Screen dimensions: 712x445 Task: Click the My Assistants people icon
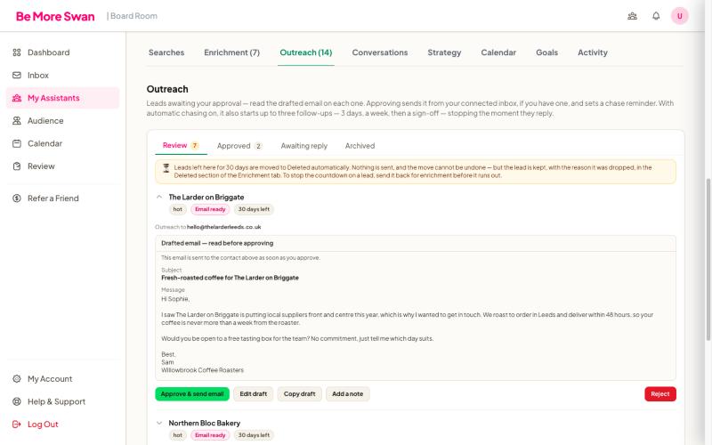coord(17,98)
